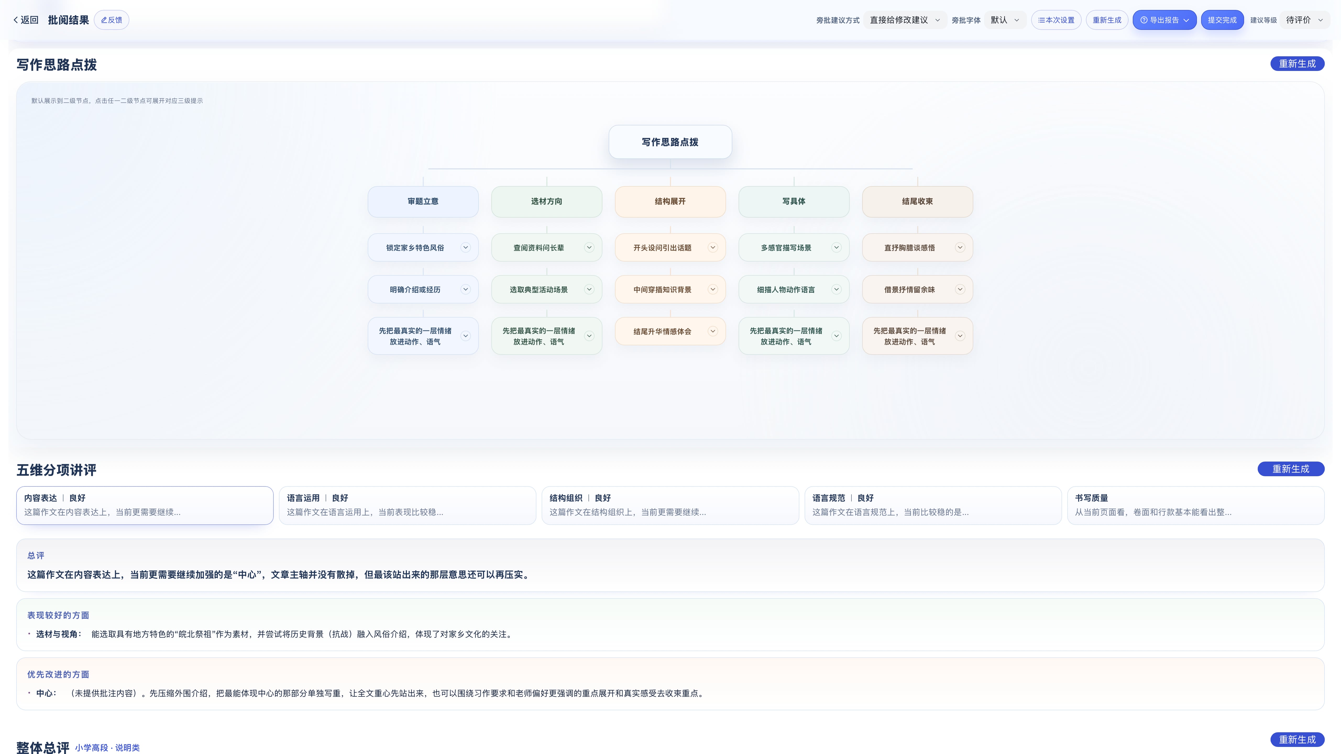Open the 反馈 feedback button
This screenshot has width=1341, height=754.
pos(111,20)
